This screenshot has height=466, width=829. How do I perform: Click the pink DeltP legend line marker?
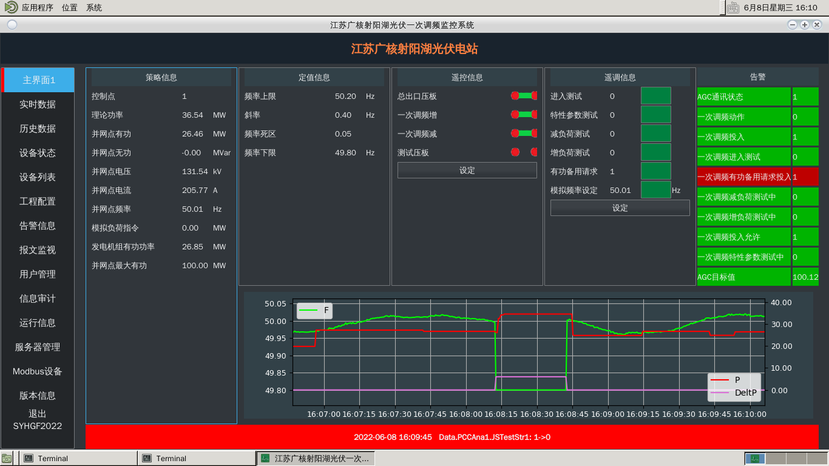coord(719,393)
